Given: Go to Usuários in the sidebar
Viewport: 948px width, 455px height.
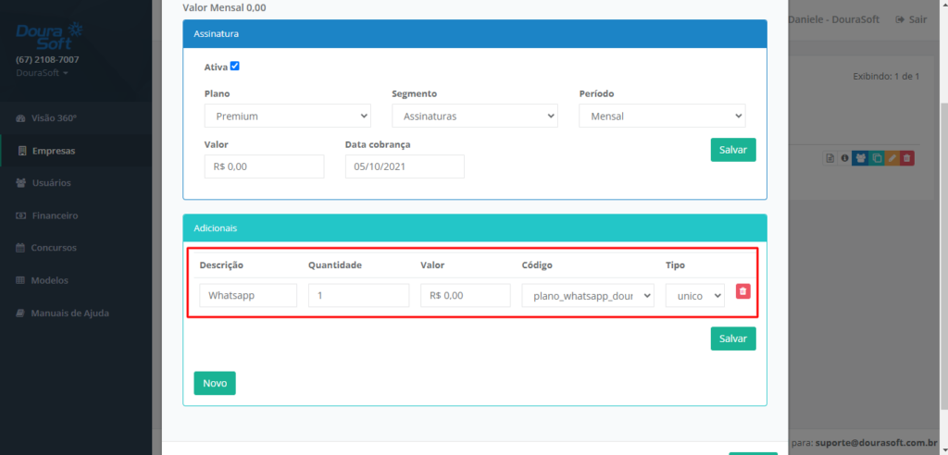Looking at the screenshot, I should click(51, 183).
